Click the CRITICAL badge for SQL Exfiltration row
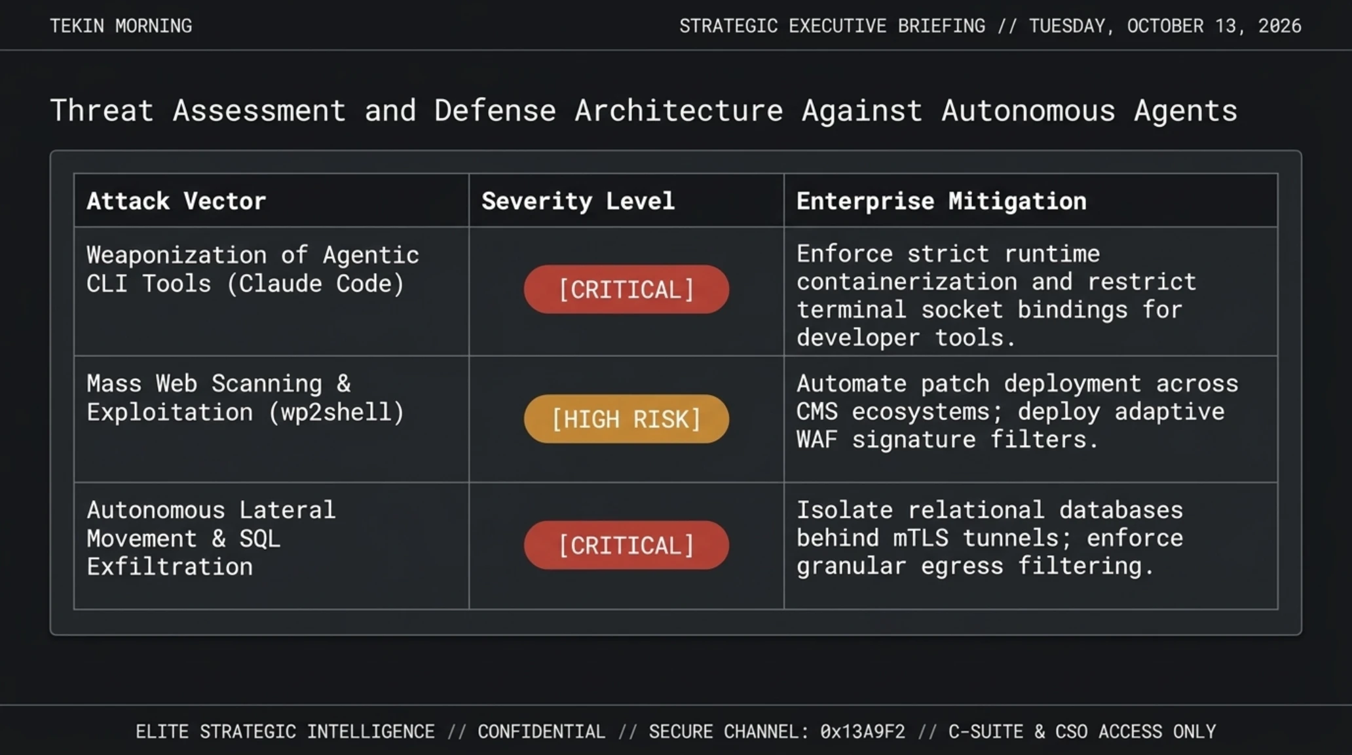The image size is (1352, 755). tap(626, 545)
